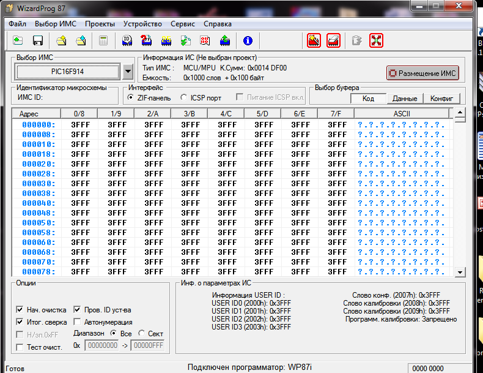Select the Сект range radio button
This screenshot has height=373, width=483.
pyautogui.click(x=141, y=333)
